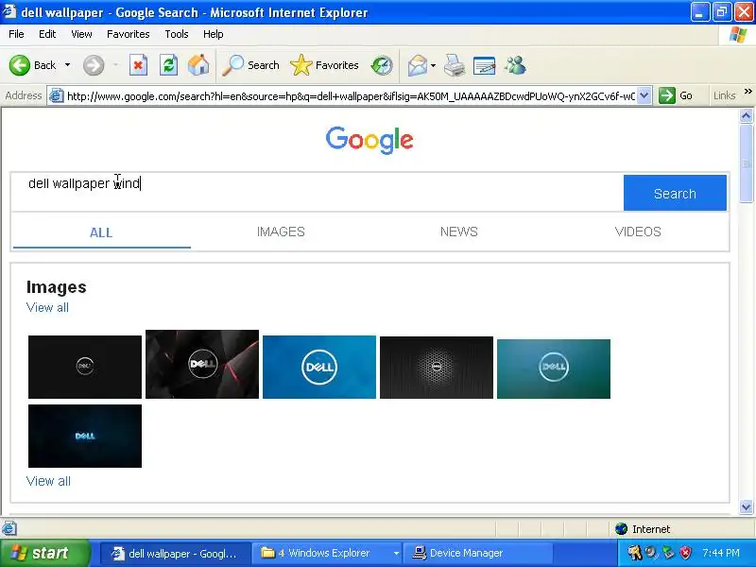Open the Tools menu
This screenshot has height=567, width=756.
[177, 34]
